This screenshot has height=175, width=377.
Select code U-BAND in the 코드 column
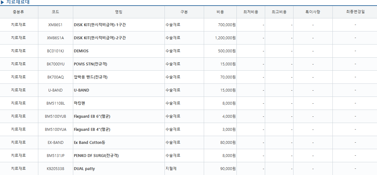pos(55,90)
